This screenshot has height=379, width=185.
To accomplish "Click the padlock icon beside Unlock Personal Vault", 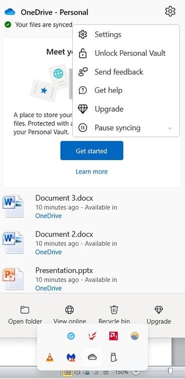I will [x=83, y=53].
